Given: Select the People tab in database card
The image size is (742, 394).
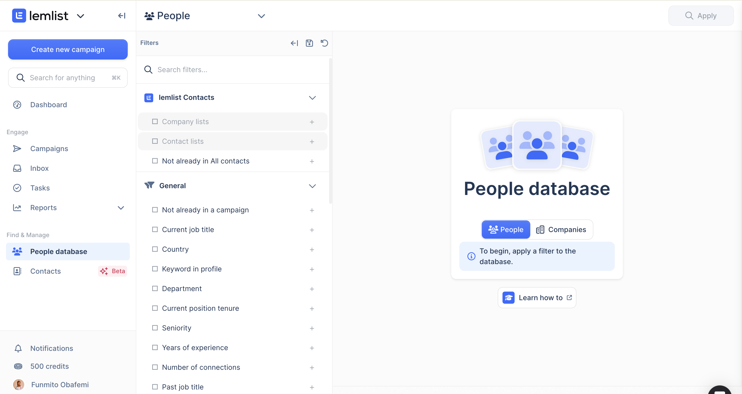Looking at the screenshot, I should [506, 230].
